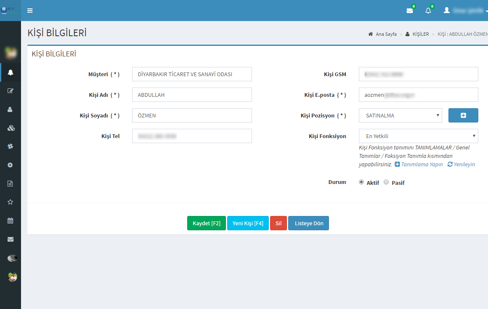
Task: Open the notifications bell in top header
Action: coord(428,11)
